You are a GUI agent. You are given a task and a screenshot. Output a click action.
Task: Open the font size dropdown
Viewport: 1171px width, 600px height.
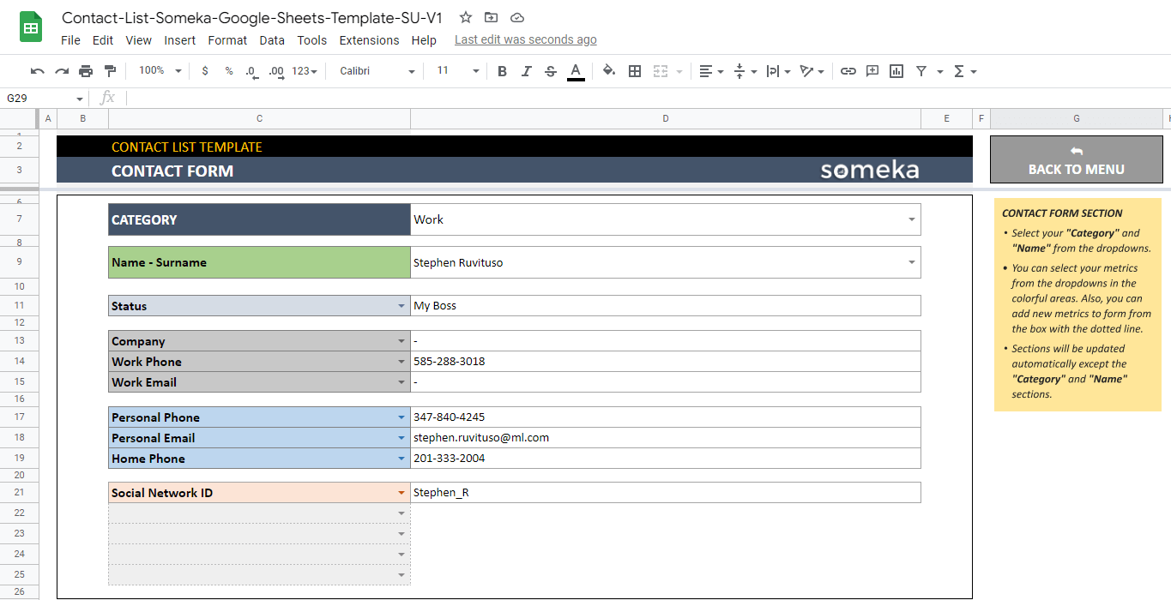[474, 71]
